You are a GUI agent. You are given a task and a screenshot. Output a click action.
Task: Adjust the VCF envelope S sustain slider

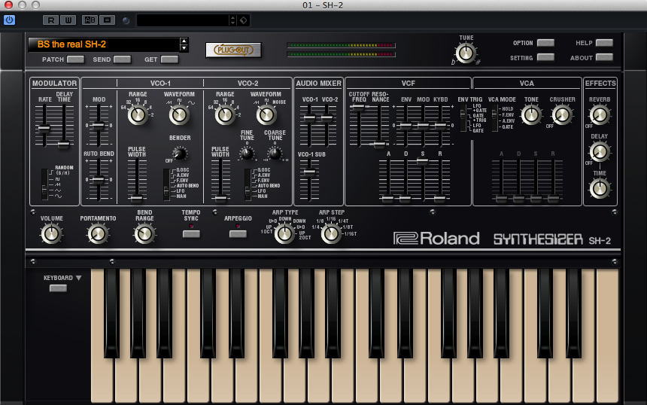(x=422, y=161)
